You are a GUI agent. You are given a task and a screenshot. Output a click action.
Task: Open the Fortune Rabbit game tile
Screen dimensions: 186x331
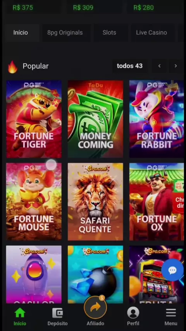[157, 119]
